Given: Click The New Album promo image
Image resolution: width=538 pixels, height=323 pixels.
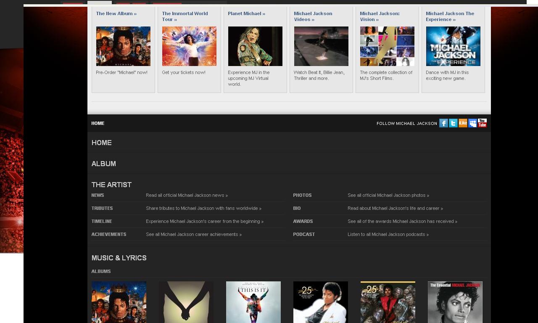Looking at the screenshot, I should (123, 46).
